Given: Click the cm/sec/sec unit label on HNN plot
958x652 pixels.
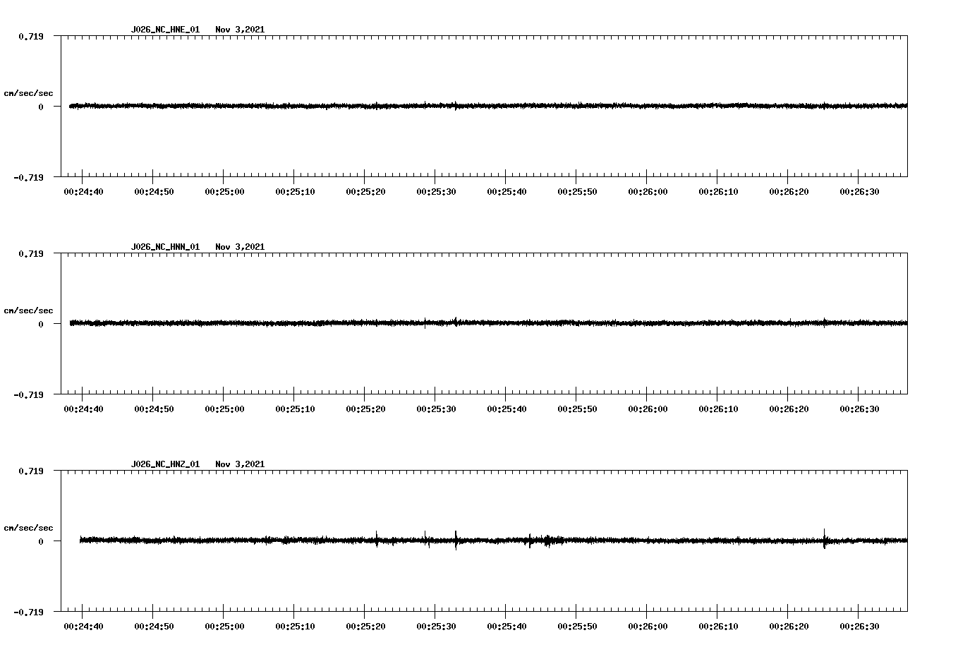Looking at the screenshot, I should (28, 310).
